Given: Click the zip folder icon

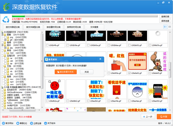Looking at the screenshot, I should (x=8, y=63).
